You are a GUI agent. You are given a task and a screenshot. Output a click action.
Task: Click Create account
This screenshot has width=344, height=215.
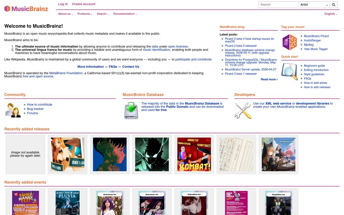point(84,4)
